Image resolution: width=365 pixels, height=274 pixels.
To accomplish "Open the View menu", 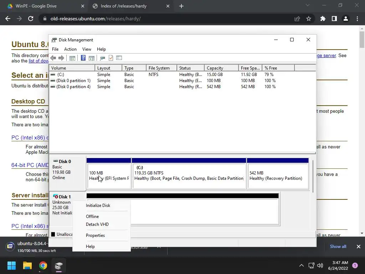I will point(87,49).
